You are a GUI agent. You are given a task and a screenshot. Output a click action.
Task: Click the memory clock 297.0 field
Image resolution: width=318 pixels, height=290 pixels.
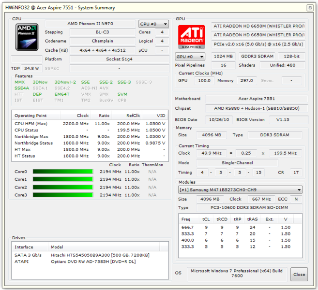point(247,81)
